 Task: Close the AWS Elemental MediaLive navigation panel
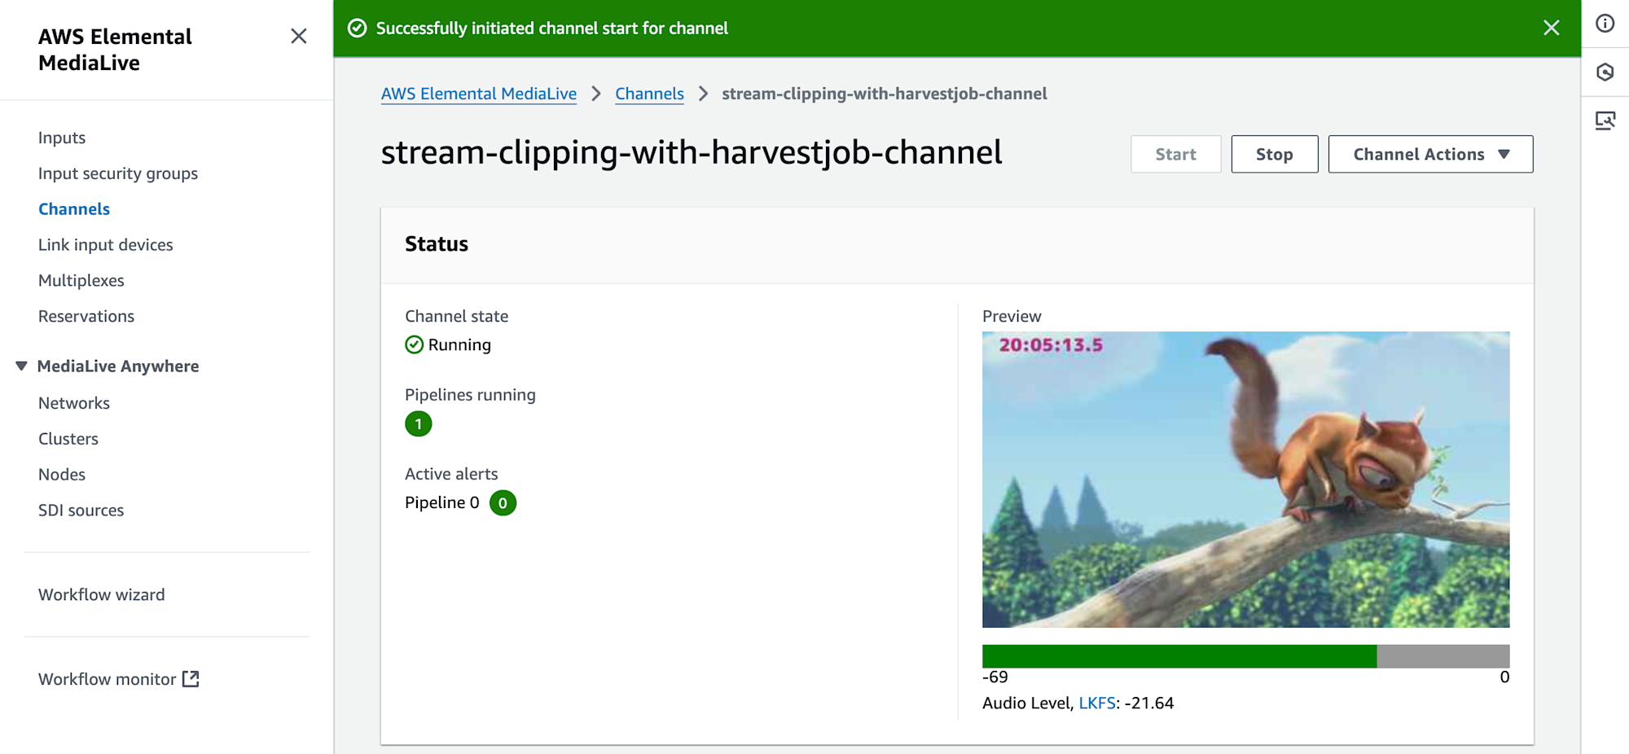point(299,36)
